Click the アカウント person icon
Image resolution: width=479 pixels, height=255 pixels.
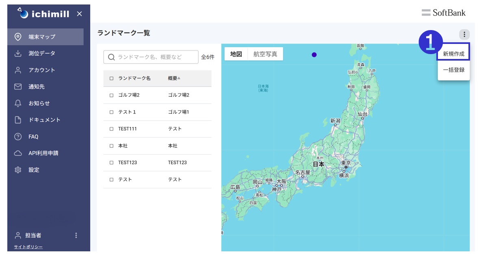click(18, 70)
